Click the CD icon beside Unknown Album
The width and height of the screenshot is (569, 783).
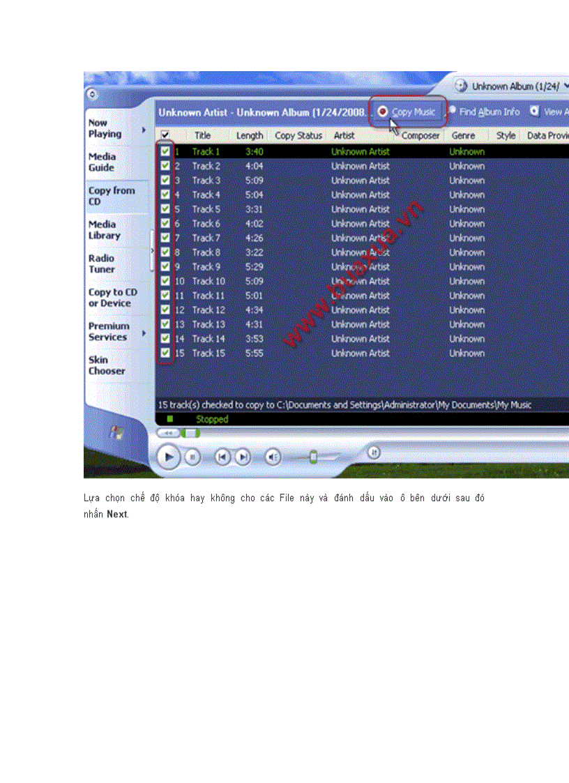click(461, 85)
